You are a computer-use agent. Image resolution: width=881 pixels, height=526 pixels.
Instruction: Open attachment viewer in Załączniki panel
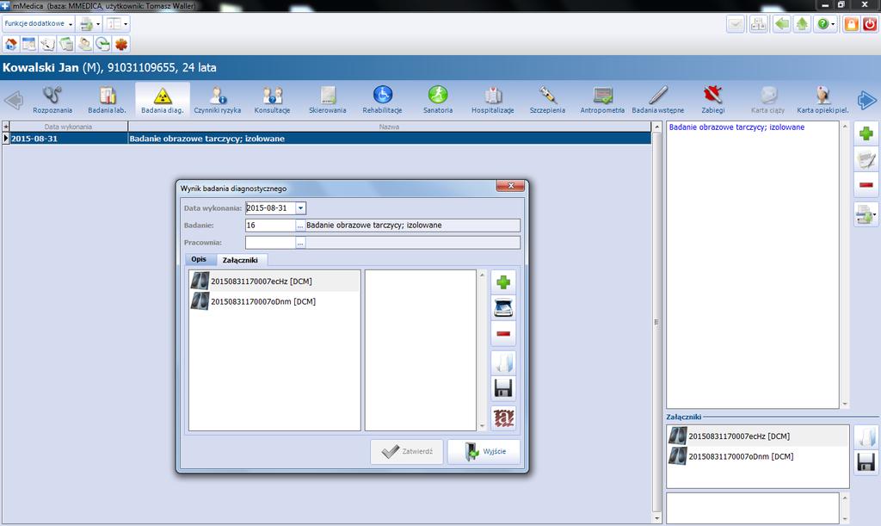tap(866, 437)
